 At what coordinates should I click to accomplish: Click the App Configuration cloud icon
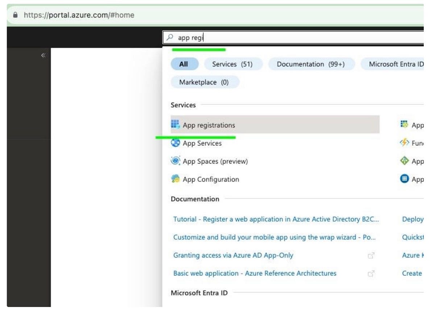(175, 179)
